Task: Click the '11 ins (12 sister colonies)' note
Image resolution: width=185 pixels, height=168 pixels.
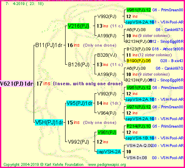Action: (149, 55)
